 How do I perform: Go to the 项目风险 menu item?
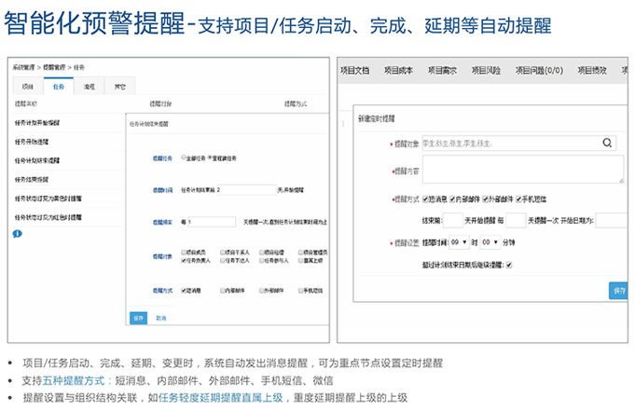[x=486, y=71]
